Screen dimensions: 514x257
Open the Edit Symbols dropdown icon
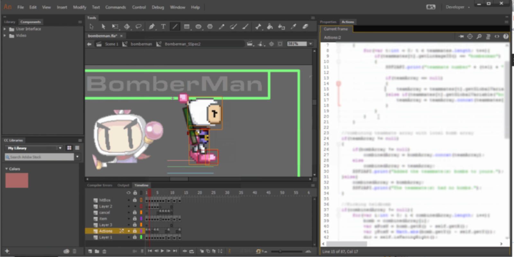point(261,44)
